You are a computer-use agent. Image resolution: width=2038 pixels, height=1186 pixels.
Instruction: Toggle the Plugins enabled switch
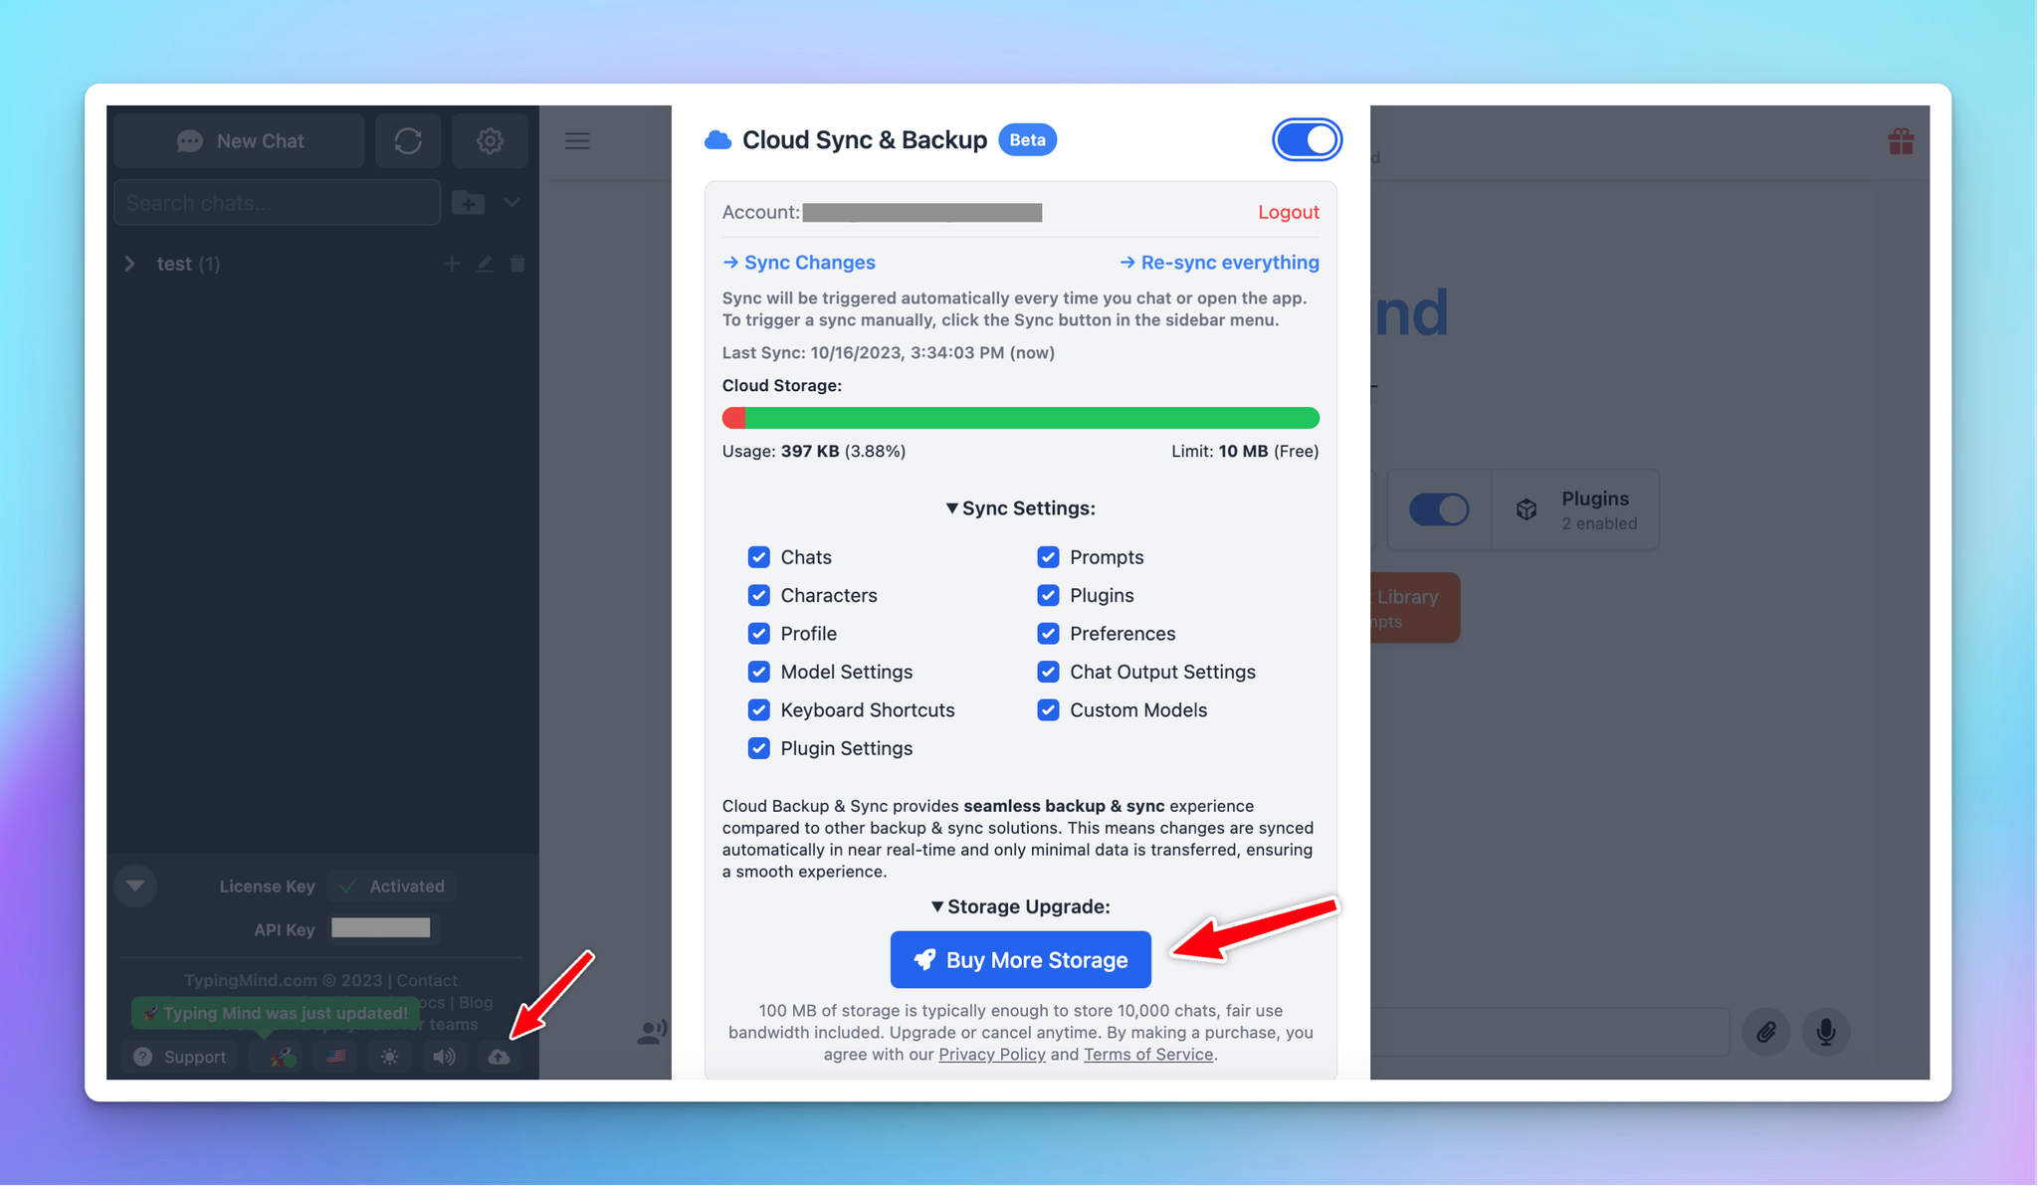1440,511
